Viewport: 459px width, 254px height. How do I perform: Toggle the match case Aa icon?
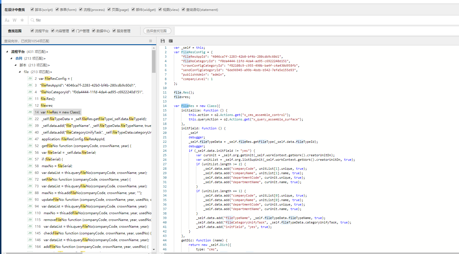(7, 20)
